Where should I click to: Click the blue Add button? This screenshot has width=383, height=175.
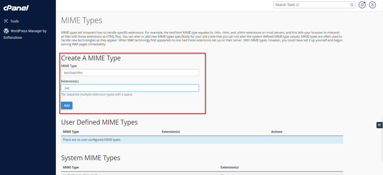click(67, 105)
